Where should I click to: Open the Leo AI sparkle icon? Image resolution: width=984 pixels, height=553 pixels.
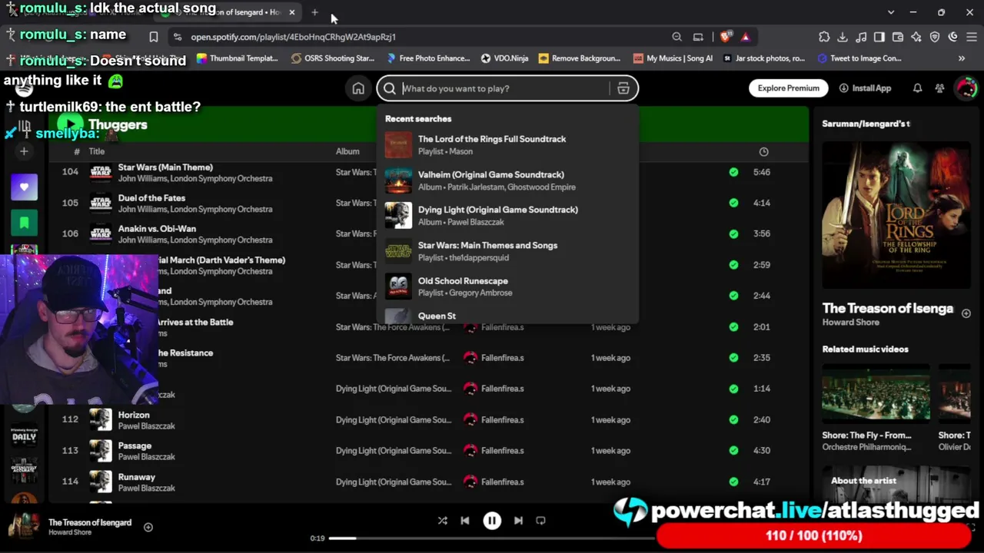coord(916,37)
